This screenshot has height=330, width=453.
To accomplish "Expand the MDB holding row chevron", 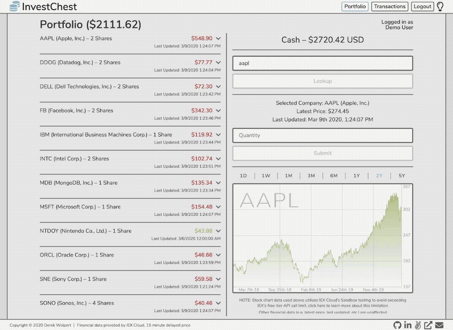I will tap(218, 183).
